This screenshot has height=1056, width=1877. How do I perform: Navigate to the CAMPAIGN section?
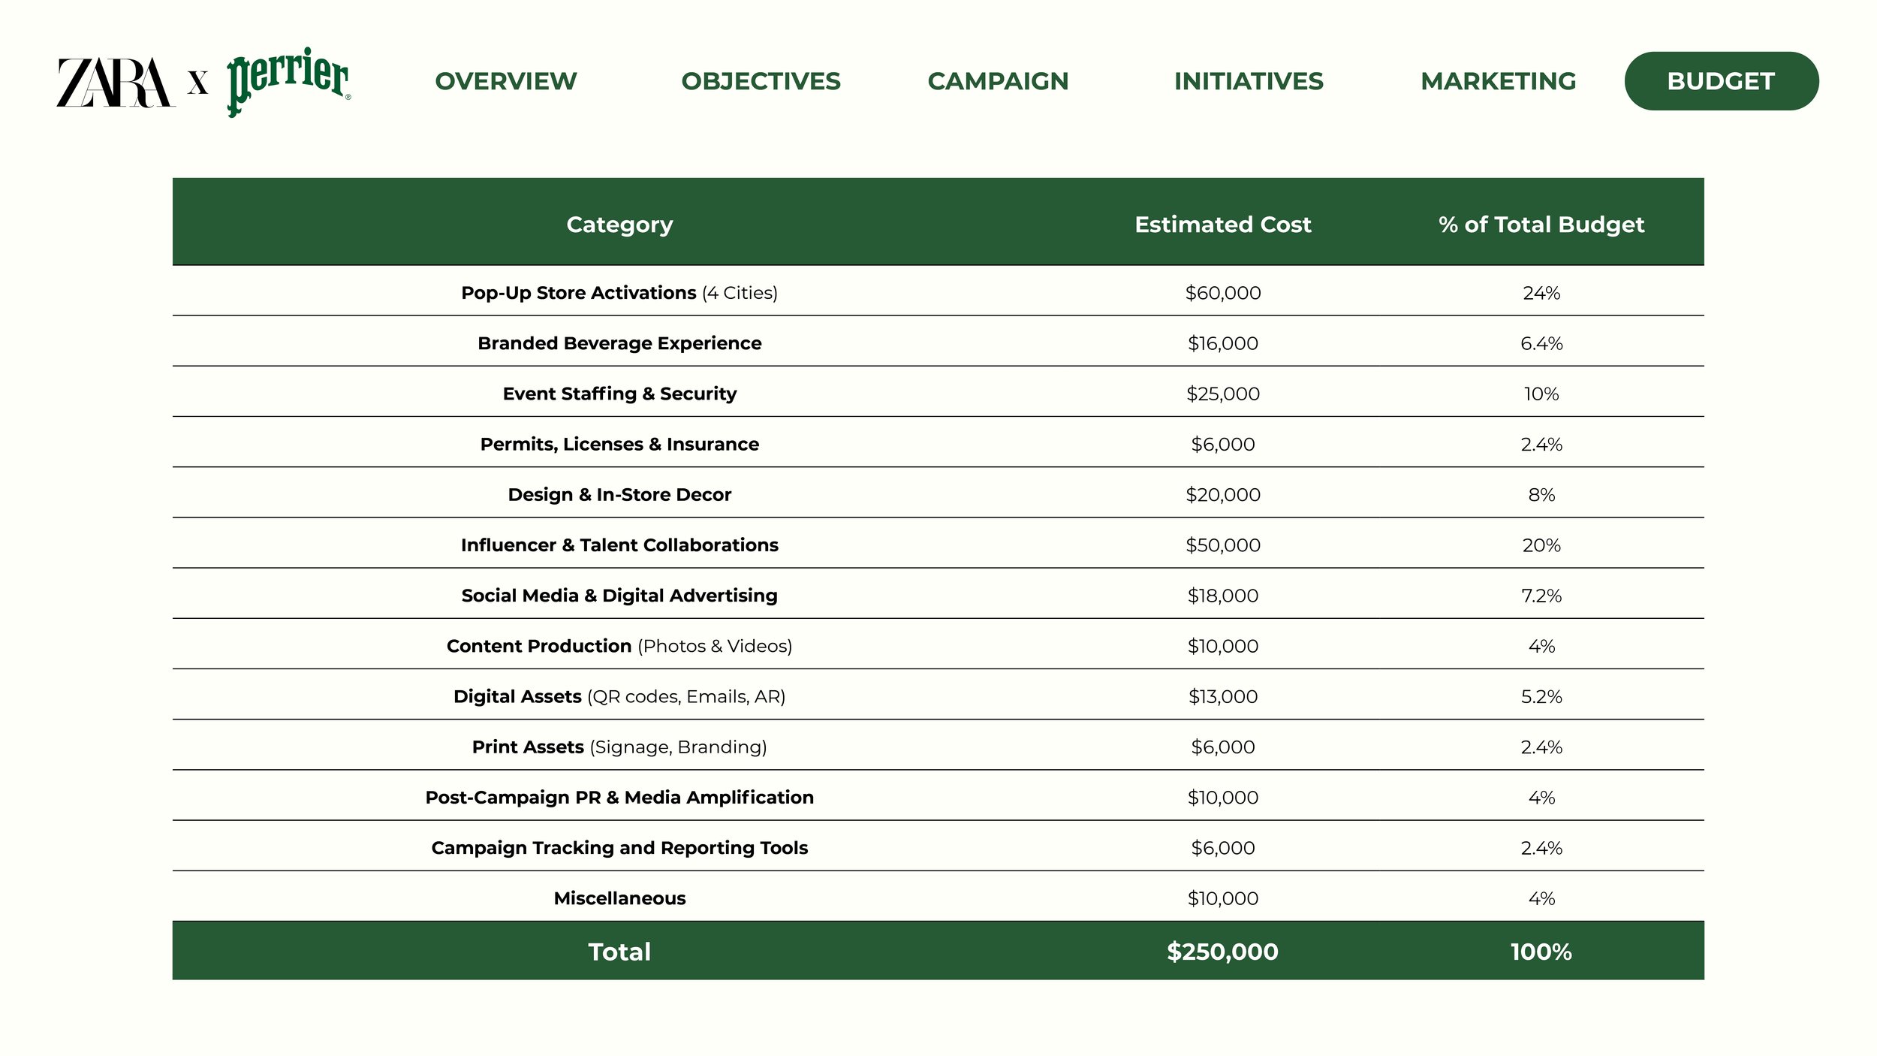click(999, 81)
